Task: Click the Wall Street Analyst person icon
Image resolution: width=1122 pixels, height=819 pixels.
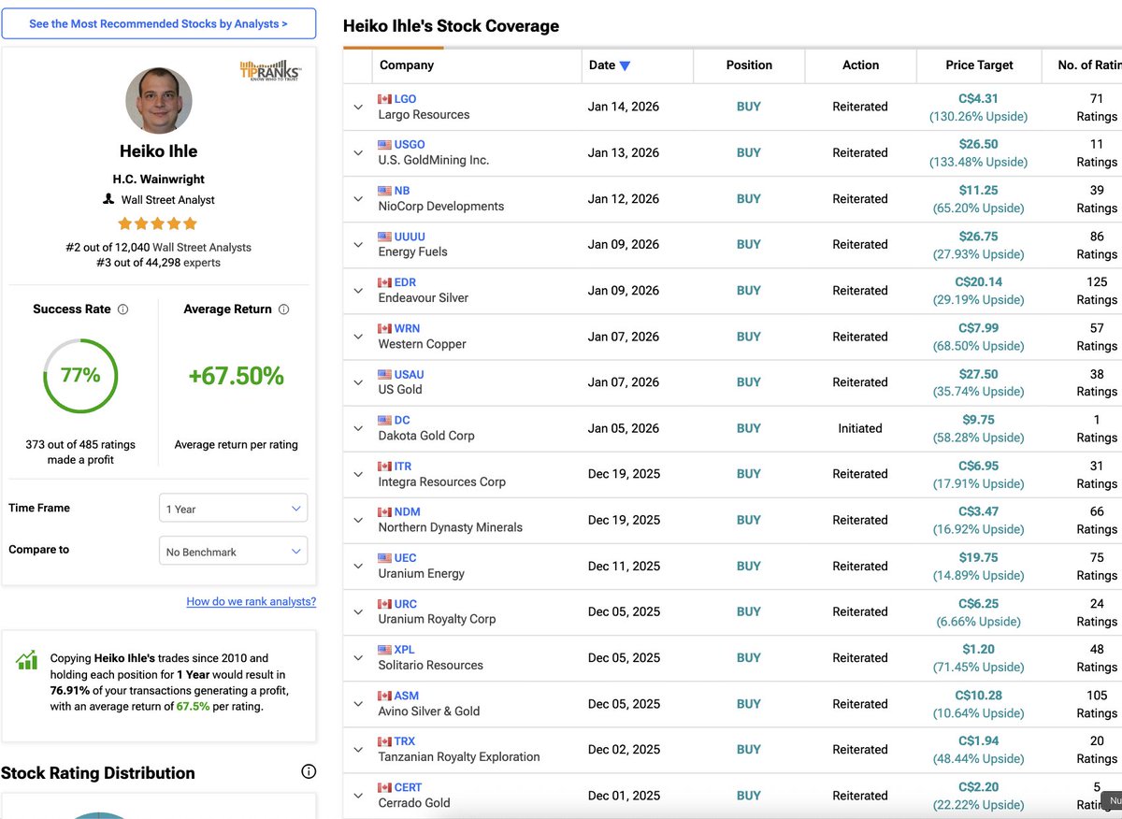Action: pyautogui.click(x=108, y=199)
